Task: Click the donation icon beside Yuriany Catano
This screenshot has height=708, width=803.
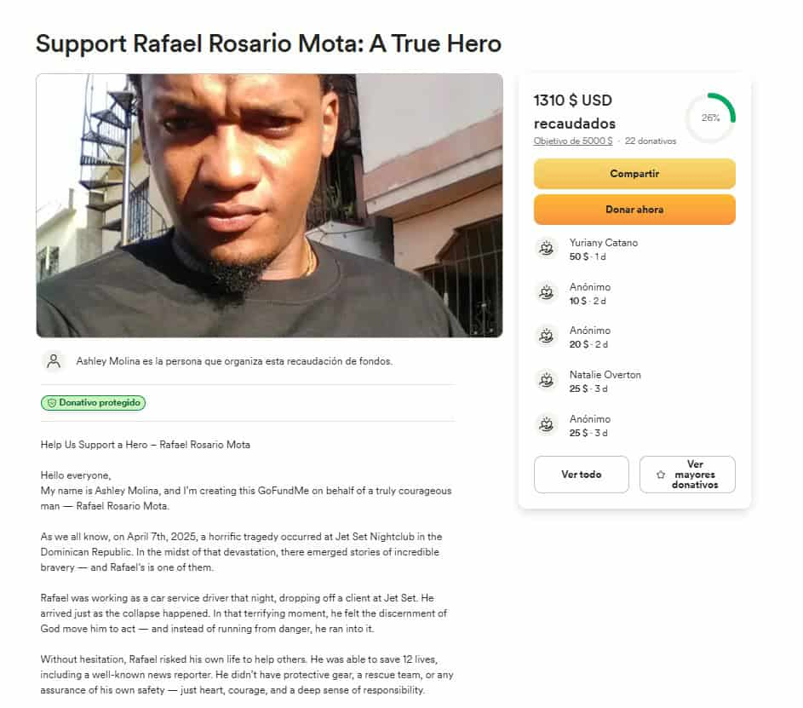Action: [546, 249]
